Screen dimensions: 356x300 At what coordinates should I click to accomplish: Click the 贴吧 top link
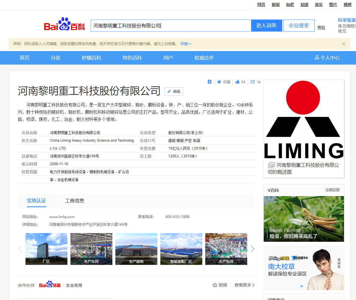tap(290, 5)
